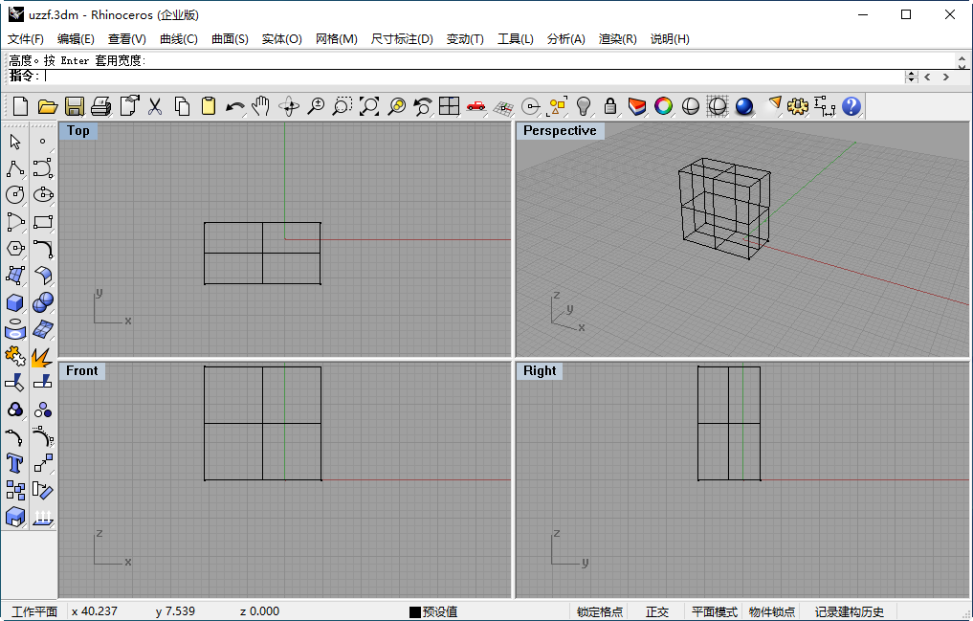Viewport: 973px width, 621px height.
Task: Open the 编辑(E) menu
Action: coord(76,39)
